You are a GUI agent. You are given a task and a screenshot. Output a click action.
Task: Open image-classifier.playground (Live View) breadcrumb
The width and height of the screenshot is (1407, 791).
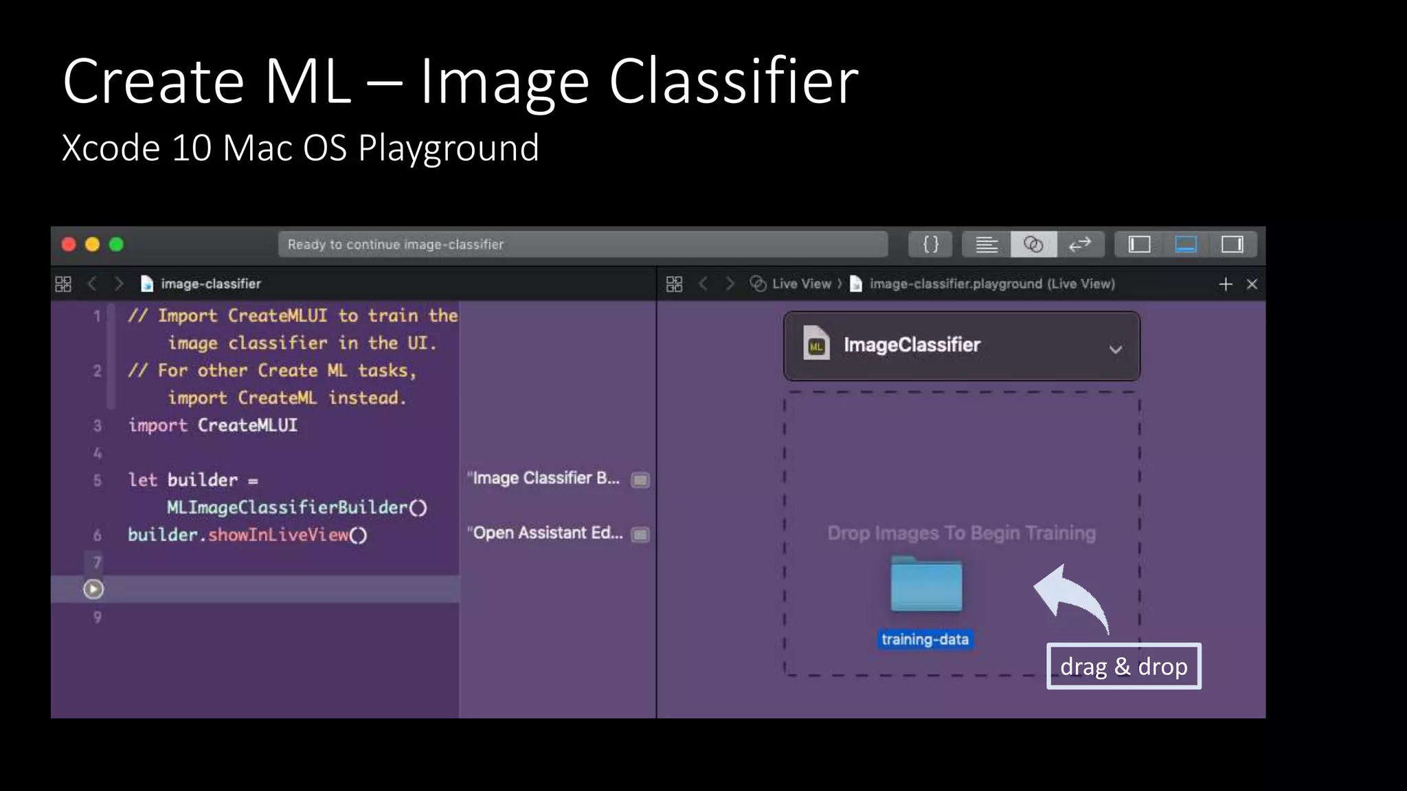tap(992, 284)
